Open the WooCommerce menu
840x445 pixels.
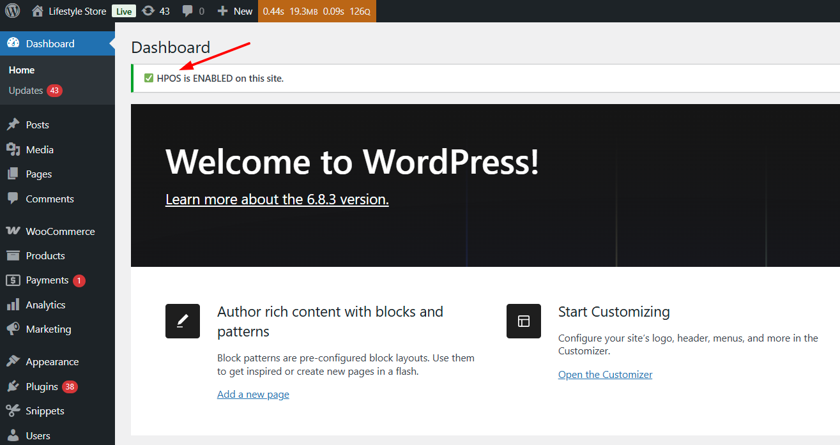(x=60, y=231)
